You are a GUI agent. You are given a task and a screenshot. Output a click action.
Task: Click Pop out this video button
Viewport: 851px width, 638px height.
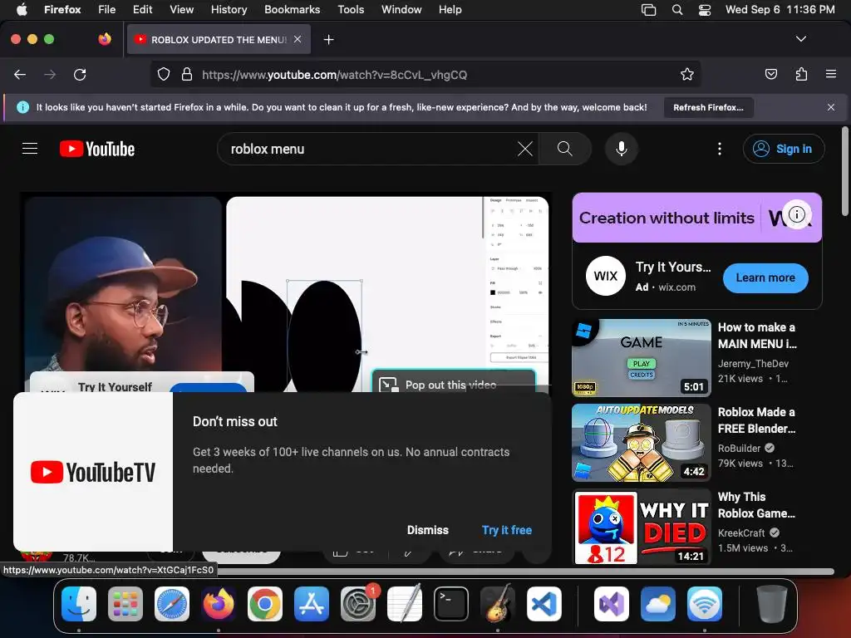coord(454,383)
